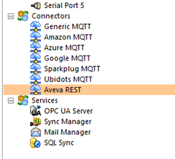
Task: Click the Amazon MQTT cloud icon
Action: coord(36,37)
